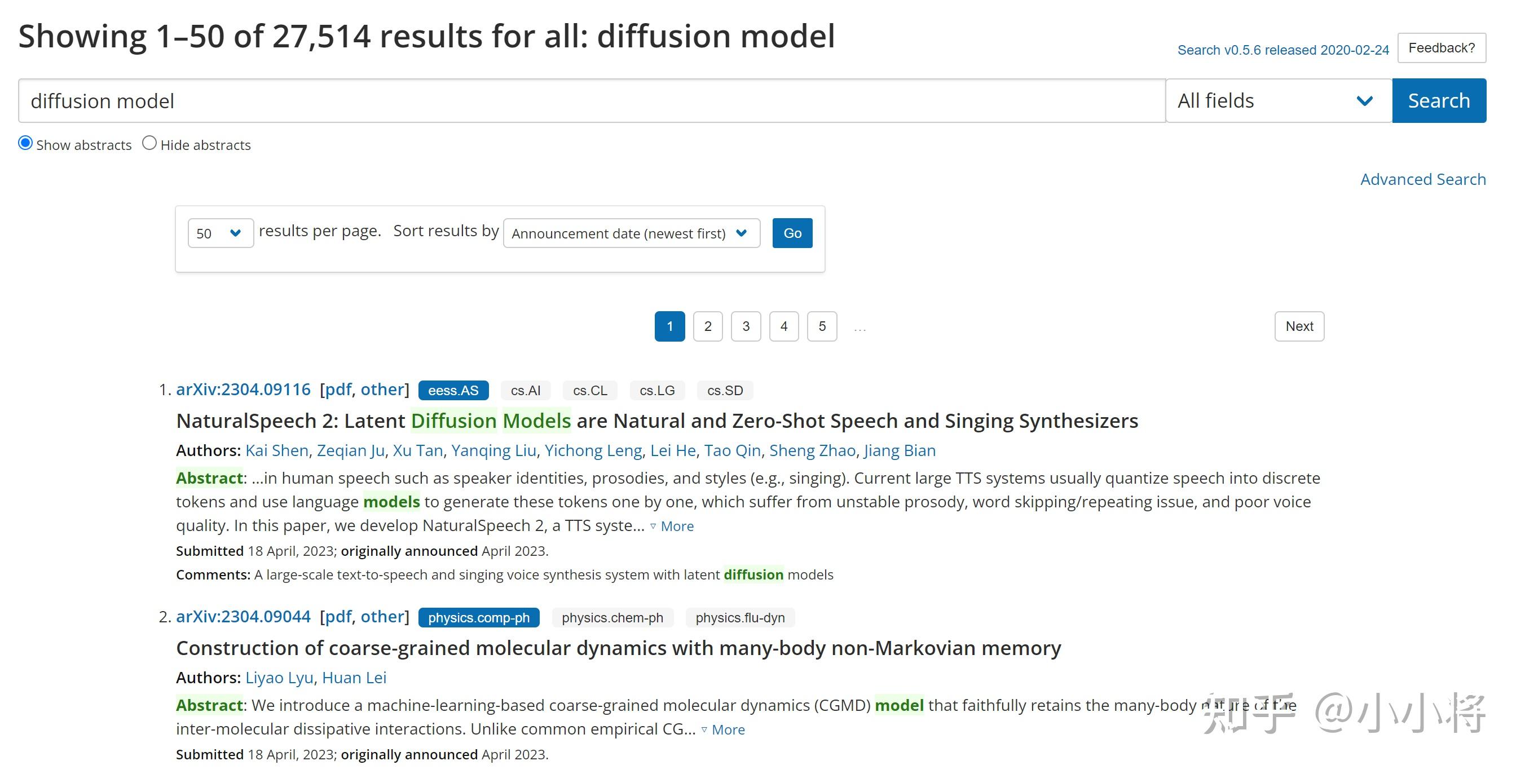Click the cs.SD category badge
Screen dimensions: 1525x774
tap(725, 391)
